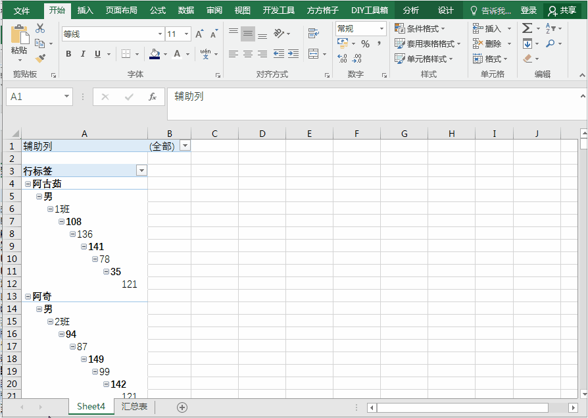Open the Name Box dropdown arrow
Screen dimensions: 588x418
click(66, 96)
